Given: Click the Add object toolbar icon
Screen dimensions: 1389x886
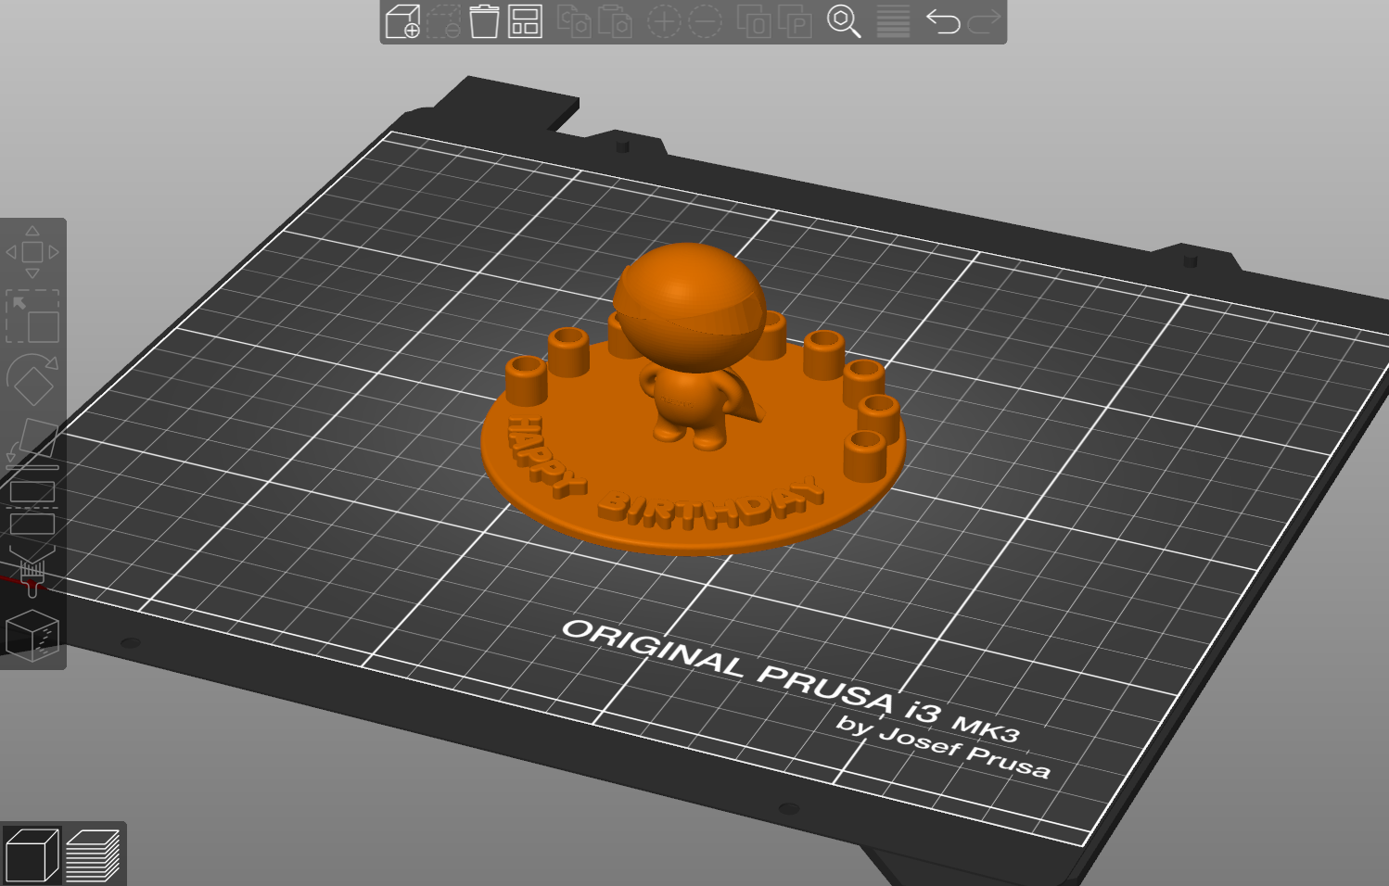Looking at the screenshot, I should (402, 21).
